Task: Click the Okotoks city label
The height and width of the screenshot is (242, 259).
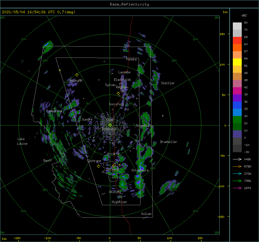Action: [x=115, y=192]
